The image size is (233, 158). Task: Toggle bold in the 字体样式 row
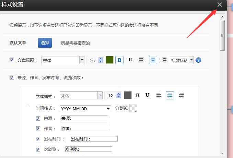pyautogui.click(x=138, y=95)
